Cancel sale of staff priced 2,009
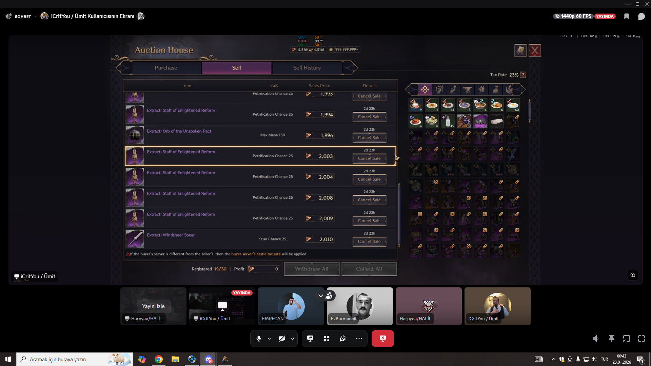 [369, 221]
